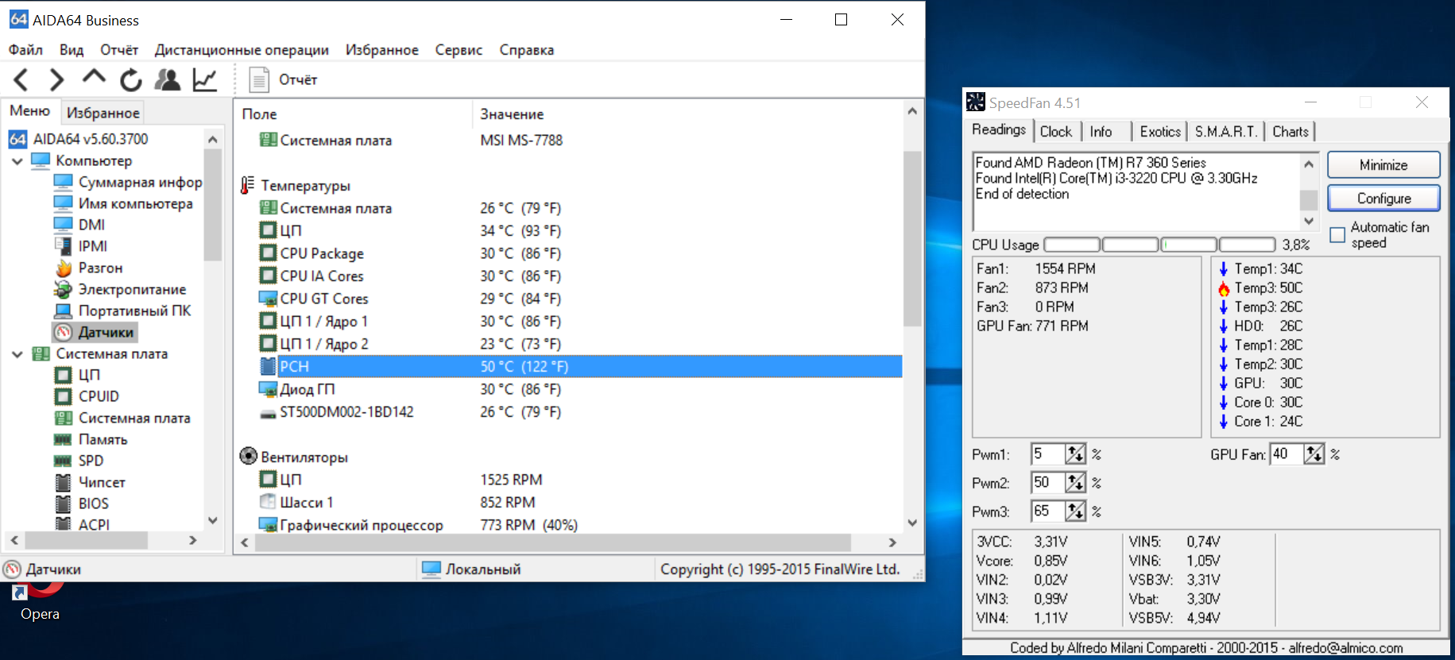The image size is (1455, 660).
Task: Collapse the Системная плата tree node
Action: pyautogui.click(x=17, y=354)
